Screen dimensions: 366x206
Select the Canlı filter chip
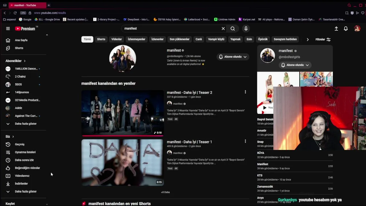point(199,39)
